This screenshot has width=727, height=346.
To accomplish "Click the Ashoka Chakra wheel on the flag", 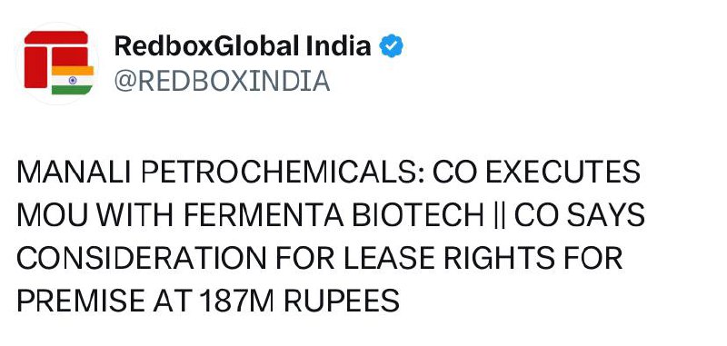I will tap(73, 80).
